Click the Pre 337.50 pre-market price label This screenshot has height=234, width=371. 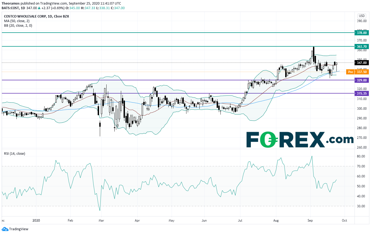coord(357,72)
